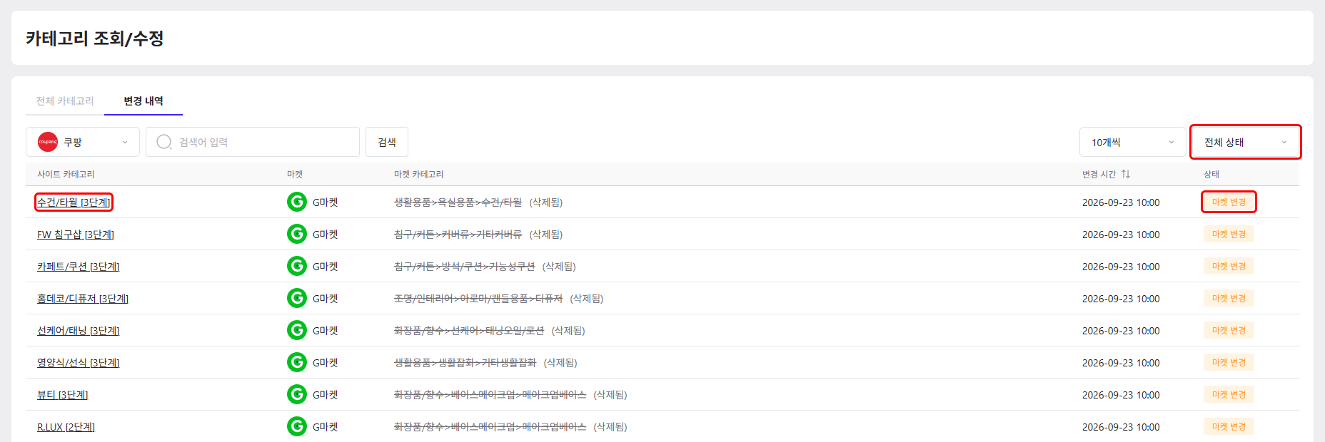The width and height of the screenshot is (1325, 442).
Task: Focus the 검색어 입력 search field
Action: (253, 142)
